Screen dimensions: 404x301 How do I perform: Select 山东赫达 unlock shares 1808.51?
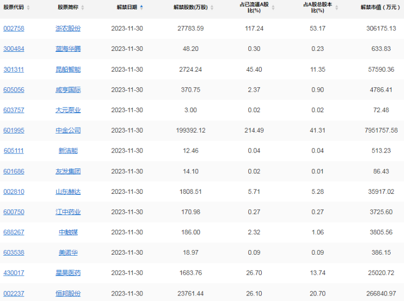(x=191, y=192)
